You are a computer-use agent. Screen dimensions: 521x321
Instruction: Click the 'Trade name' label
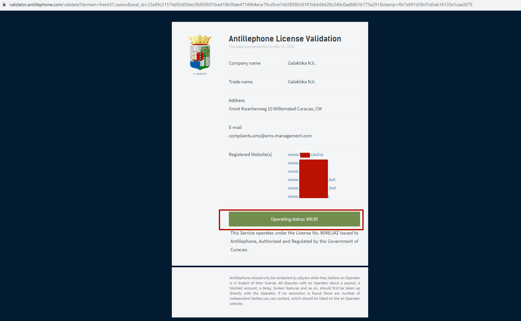pyautogui.click(x=241, y=82)
